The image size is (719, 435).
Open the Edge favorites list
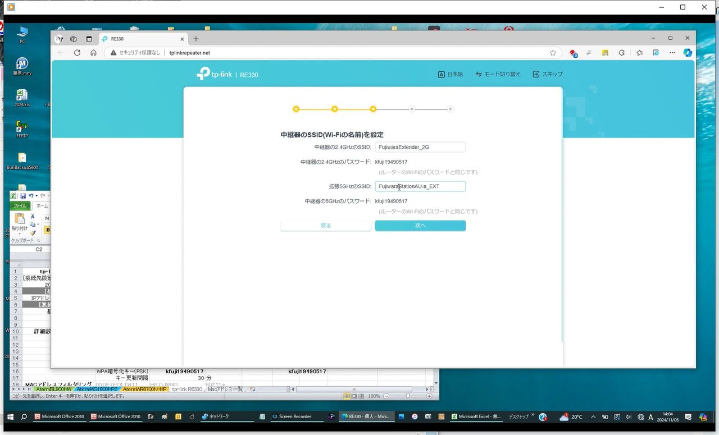tap(640, 53)
